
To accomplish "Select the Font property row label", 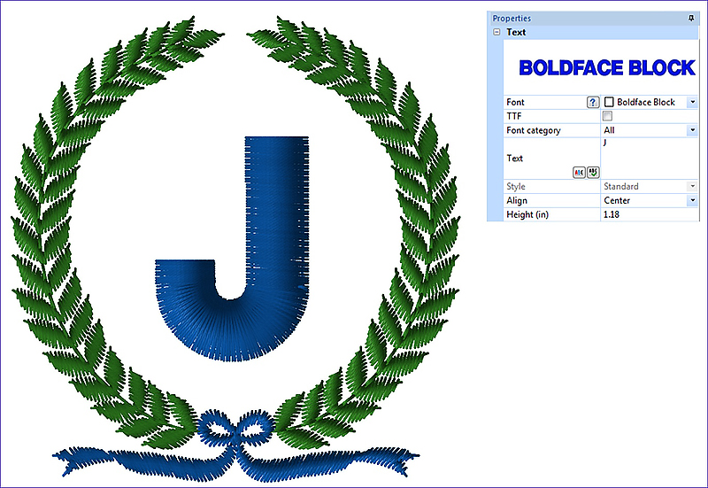I will tap(516, 103).
